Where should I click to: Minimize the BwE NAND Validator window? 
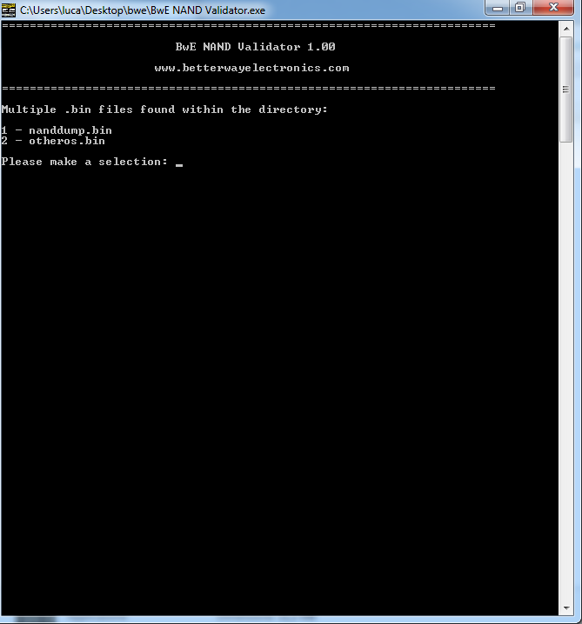(x=497, y=8)
